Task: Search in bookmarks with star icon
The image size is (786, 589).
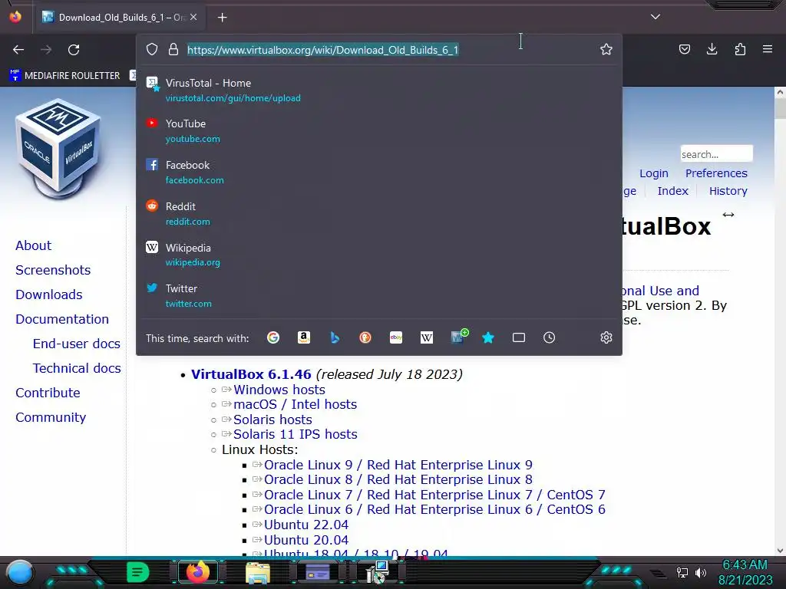Action: (488, 337)
